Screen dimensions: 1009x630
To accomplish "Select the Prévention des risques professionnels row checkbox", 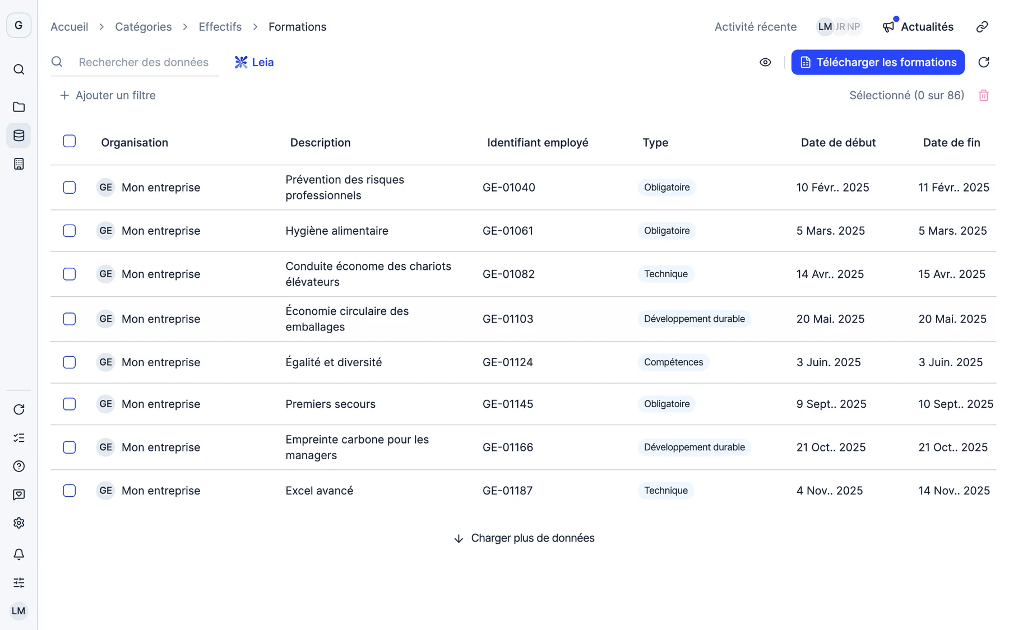I will pos(70,188).
